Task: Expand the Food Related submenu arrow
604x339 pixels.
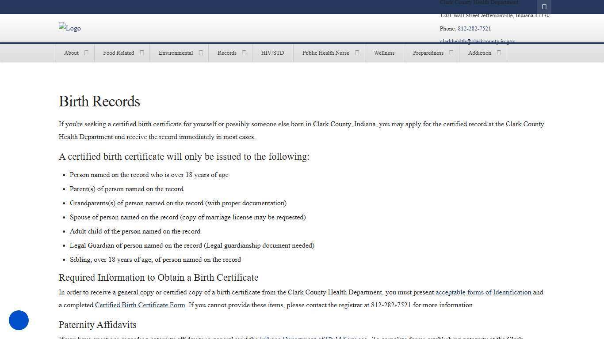Action: [142, 53]
